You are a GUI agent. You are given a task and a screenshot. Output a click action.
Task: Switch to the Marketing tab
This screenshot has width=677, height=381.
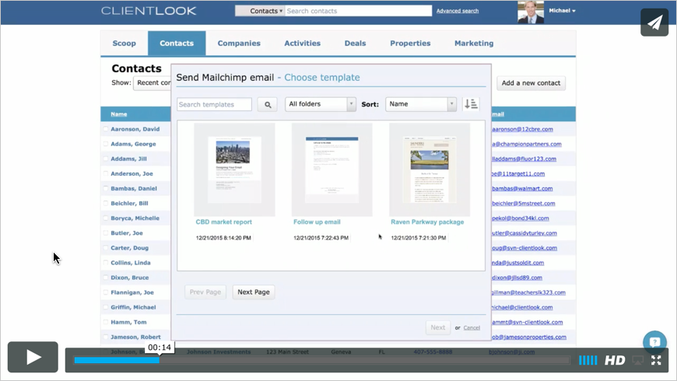pos(474,43)
